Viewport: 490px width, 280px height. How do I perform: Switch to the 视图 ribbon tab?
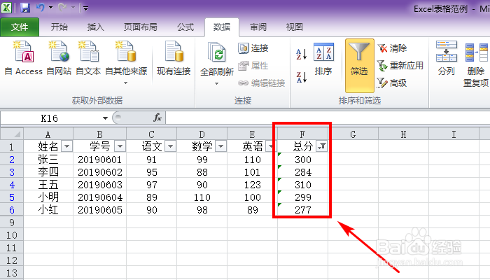pos(295,27)
